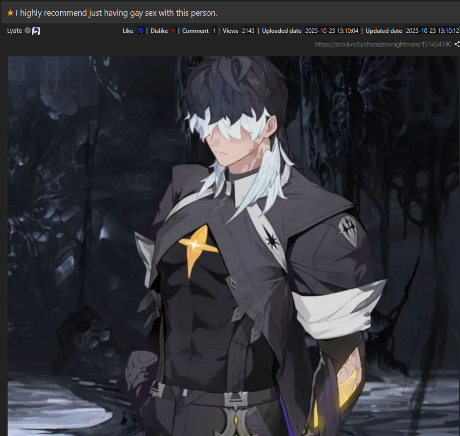
Task: Click the verified check badge next to Lyate
Action: click(x=27, y=30)
